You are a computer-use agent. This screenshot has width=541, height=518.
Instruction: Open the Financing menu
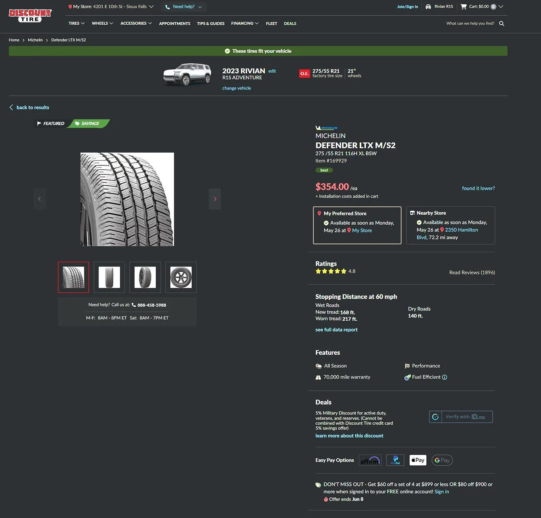pyautogui.click(x=245, y=24)
